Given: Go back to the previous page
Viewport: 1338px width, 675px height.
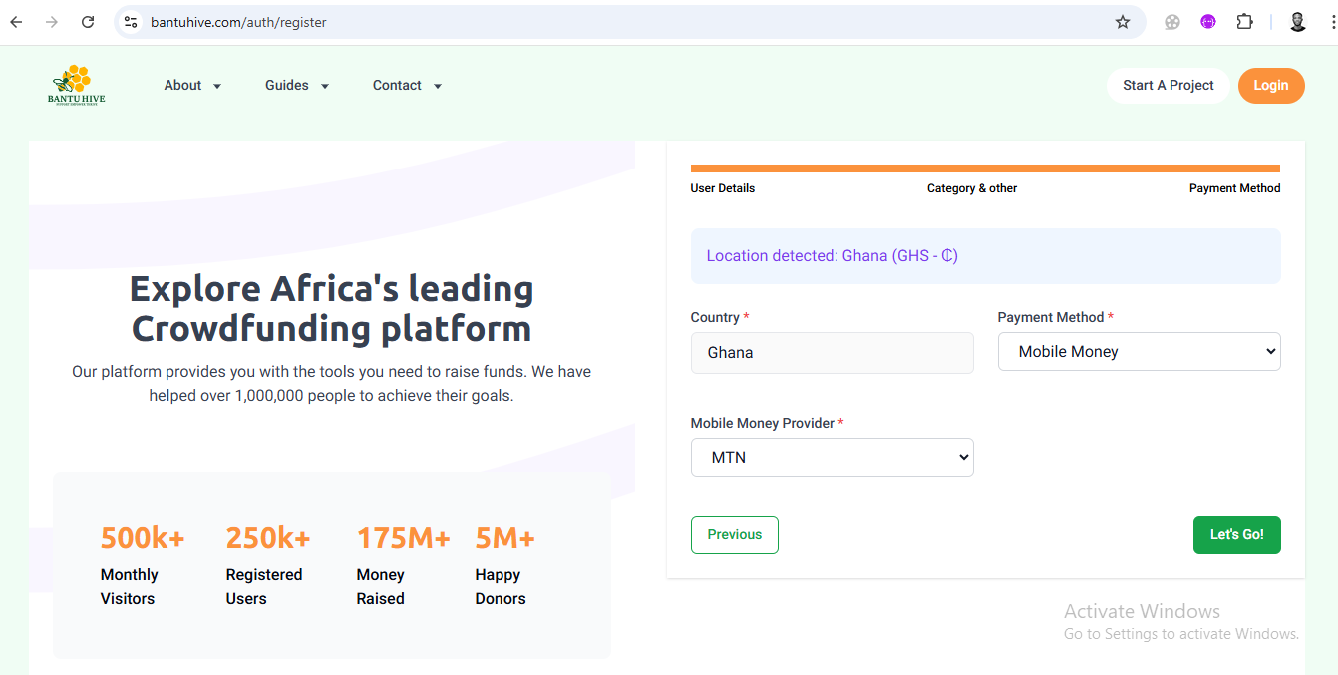Looking at the screenshot, I should pos(17,22).
